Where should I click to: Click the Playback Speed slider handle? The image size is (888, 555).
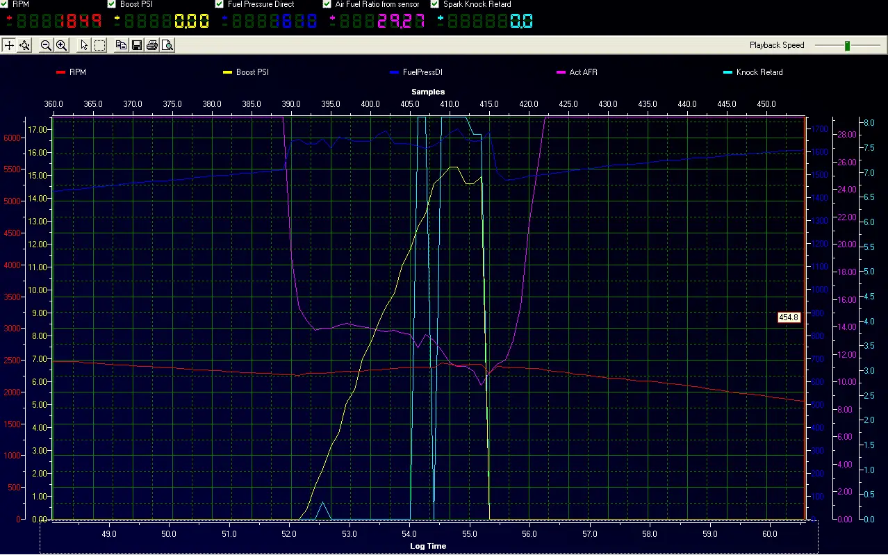(847, 46)
